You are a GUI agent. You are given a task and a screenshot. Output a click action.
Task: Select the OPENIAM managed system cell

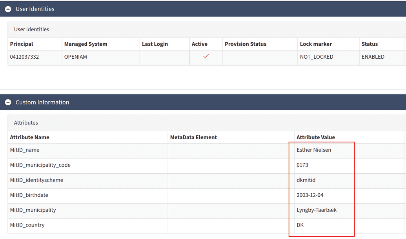click(x=76, y=57)
